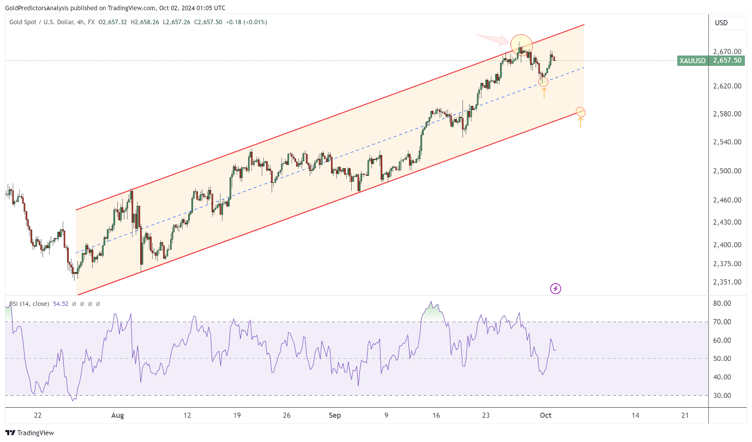The height and width of the screenshot is (442, 752).
Task: Click the green XAUUSD symbol tag
Action: point(692,60)
